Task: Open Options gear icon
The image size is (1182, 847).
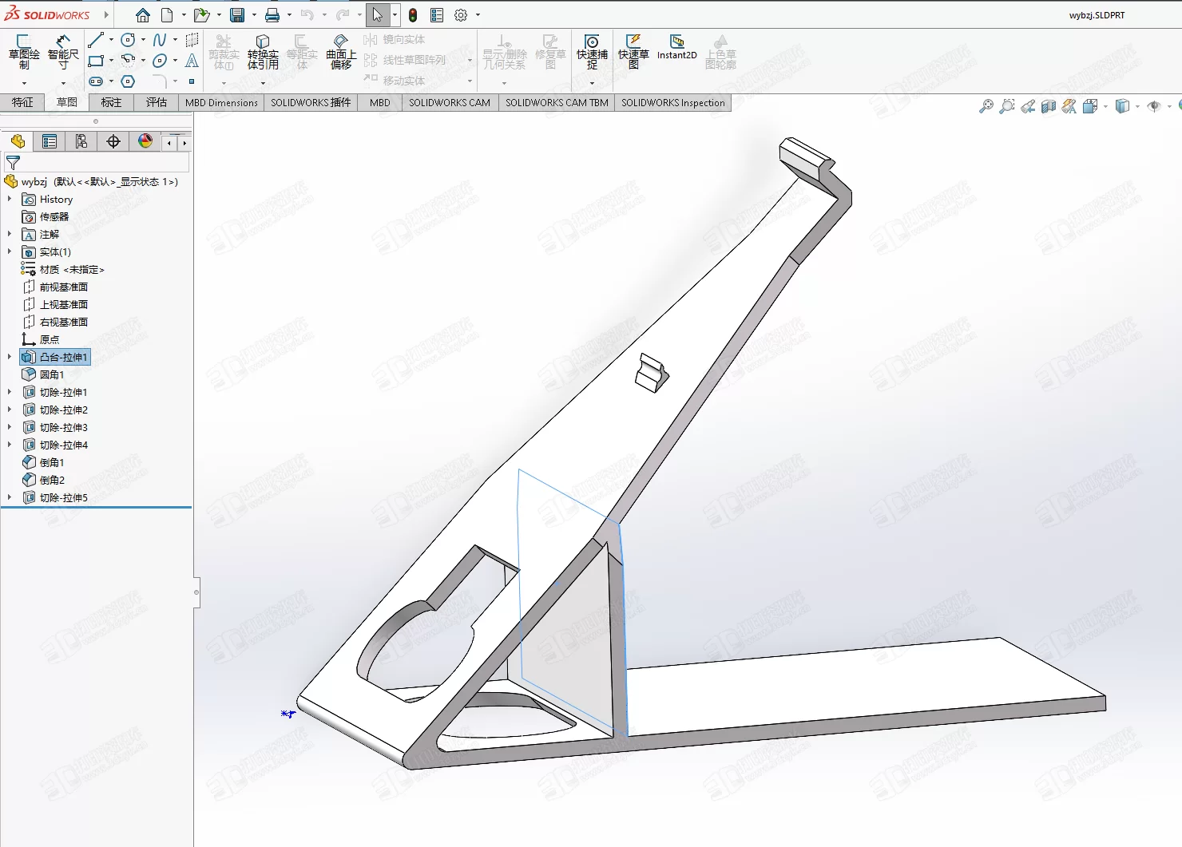Action: [x=461, y=14]
